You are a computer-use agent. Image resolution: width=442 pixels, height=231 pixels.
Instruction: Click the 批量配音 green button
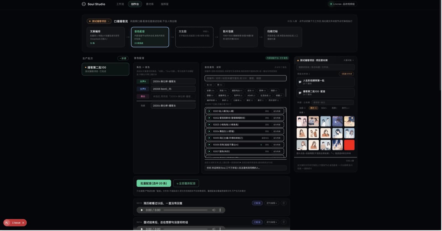pyautogui.click(x=154, y=184)
